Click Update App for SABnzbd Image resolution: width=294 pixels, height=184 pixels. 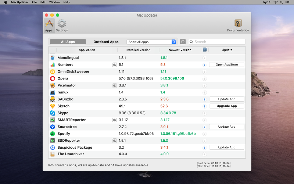pyautogui.click(x=227, y=99)
